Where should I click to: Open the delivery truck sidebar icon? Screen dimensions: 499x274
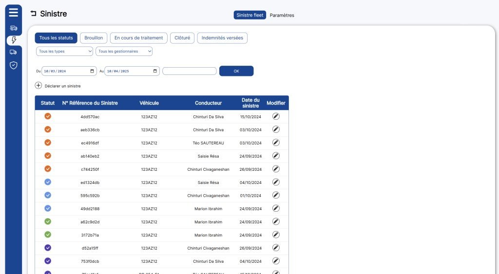coord(13,52)
